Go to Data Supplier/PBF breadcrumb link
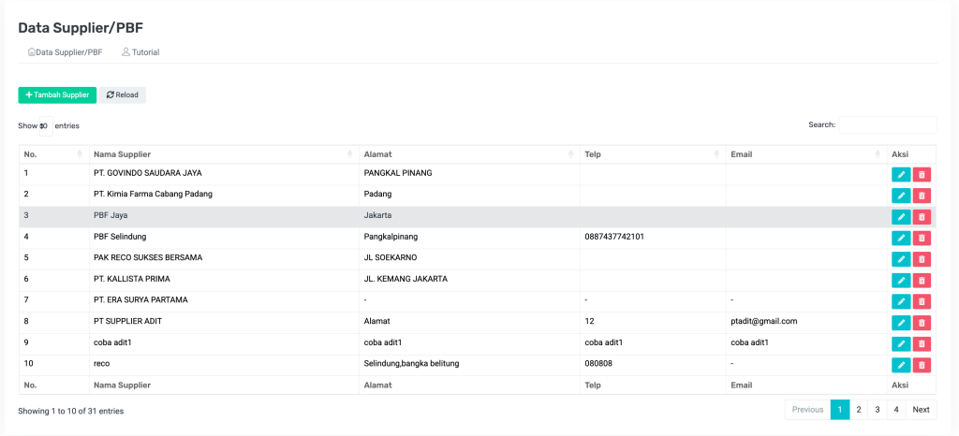Viewport: 959px width, 436px height. (66, 52)
